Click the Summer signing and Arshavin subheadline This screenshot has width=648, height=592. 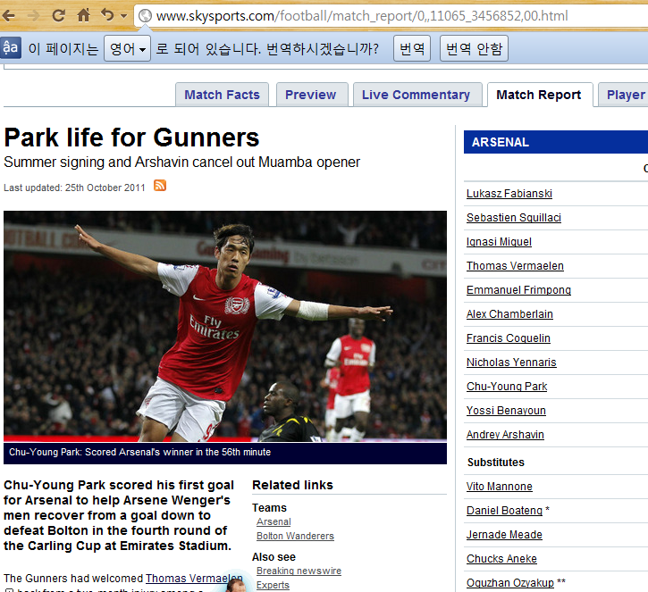coord(181,163)
